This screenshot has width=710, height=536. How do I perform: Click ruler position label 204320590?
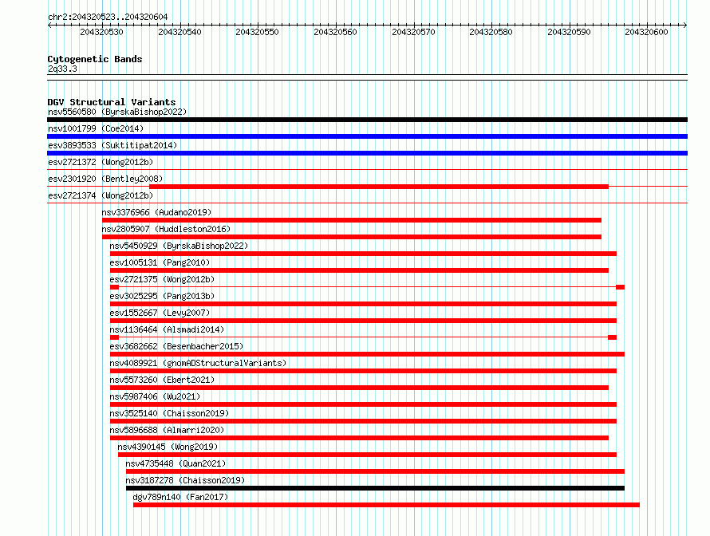(x=569, y=32)
